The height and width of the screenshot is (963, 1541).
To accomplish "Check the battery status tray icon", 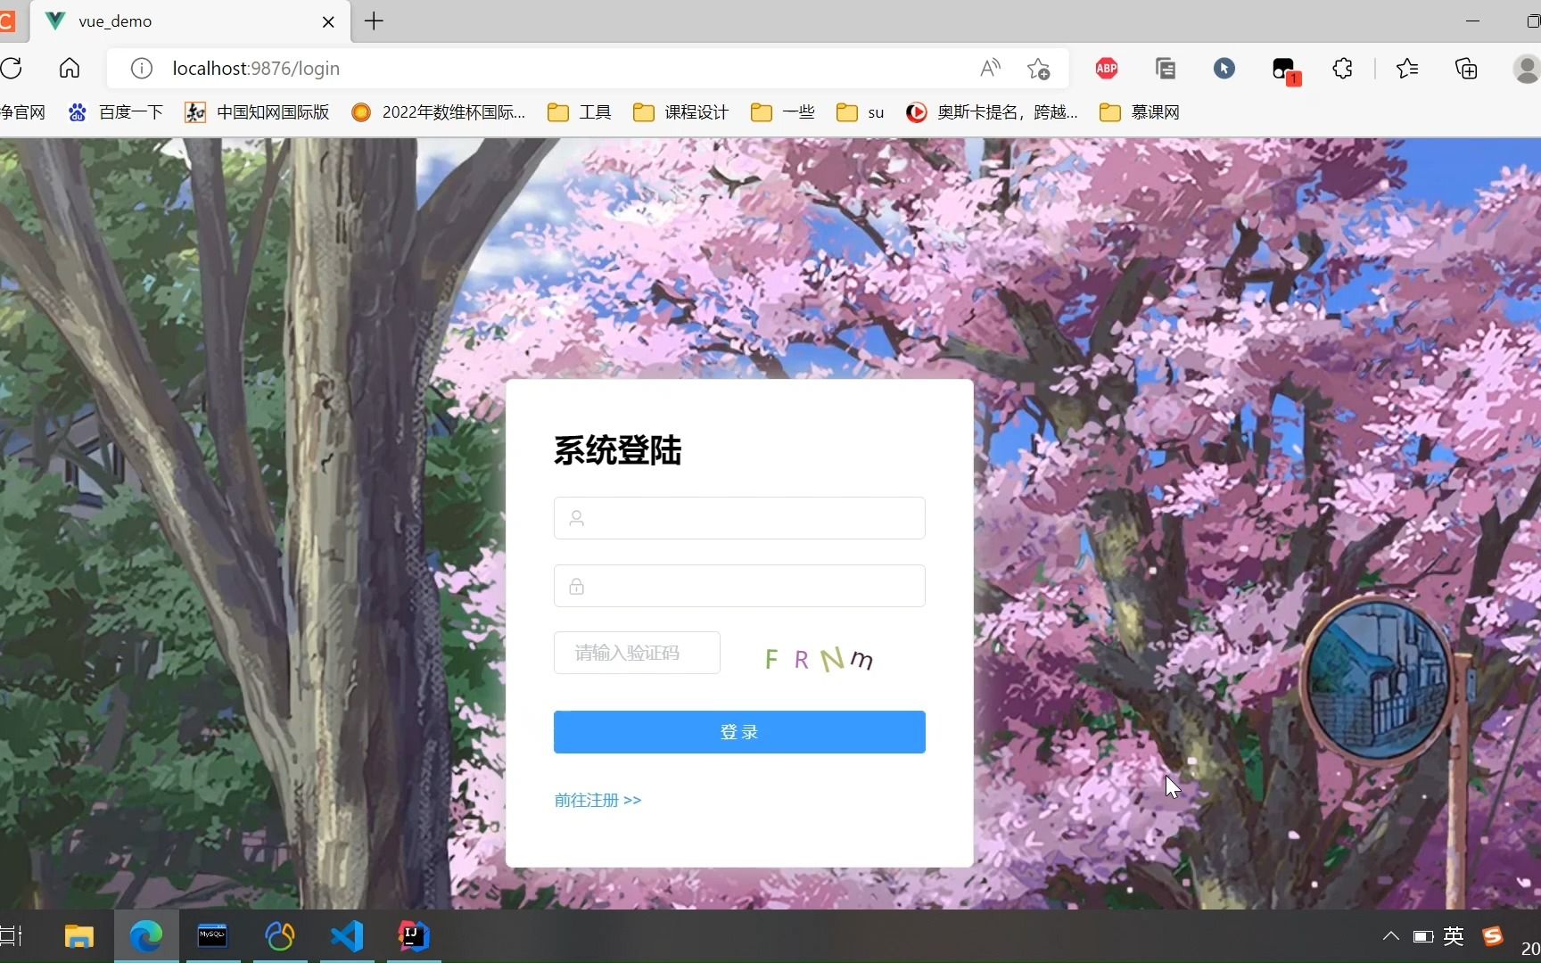I will pos(1423,936).
